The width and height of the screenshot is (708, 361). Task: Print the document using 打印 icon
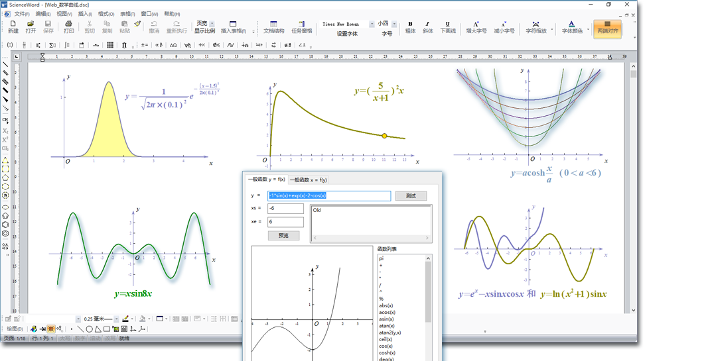pos(68,26)
